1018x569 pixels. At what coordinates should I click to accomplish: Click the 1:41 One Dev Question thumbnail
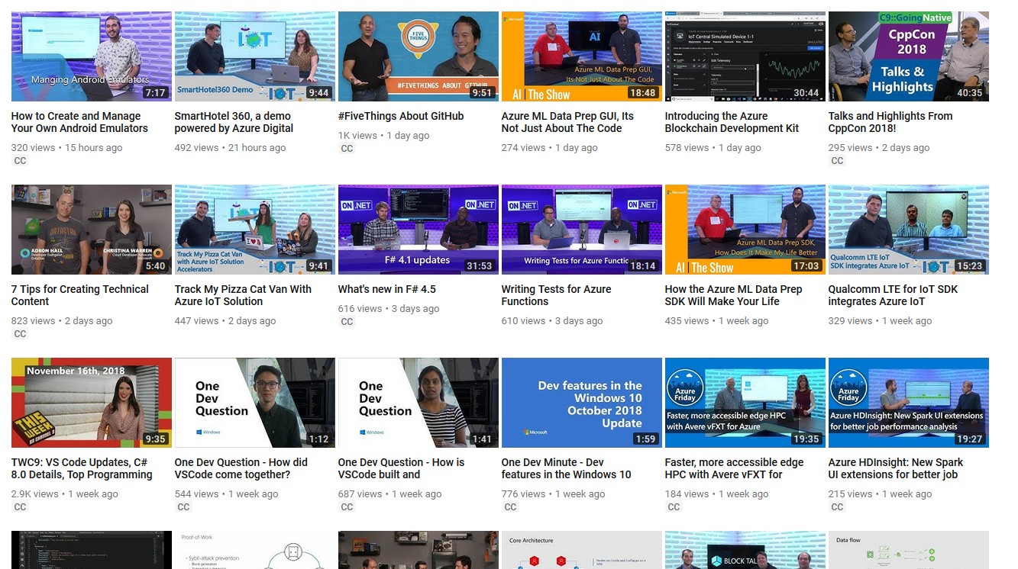point(419,403)
